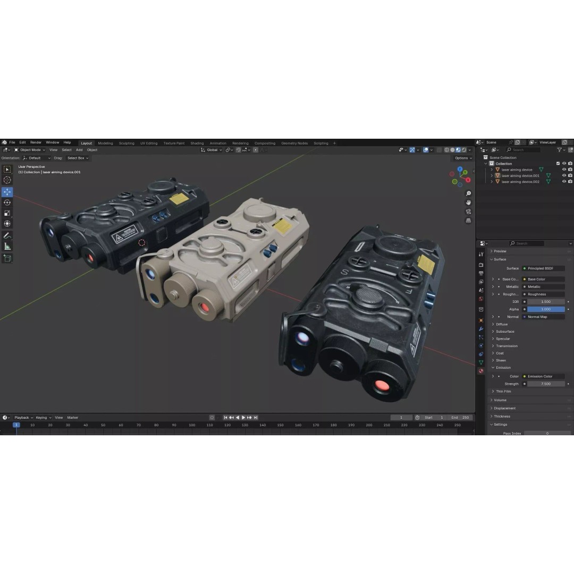Open the Object properties orange square tab
This screenshot has height=574, width=574.
coord(481,320)
